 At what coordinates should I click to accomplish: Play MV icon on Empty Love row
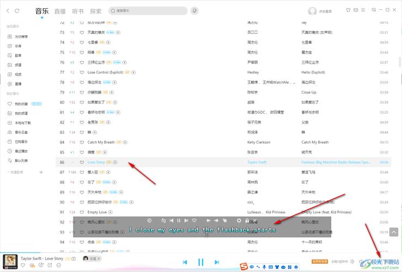click(x=110, y=212)
